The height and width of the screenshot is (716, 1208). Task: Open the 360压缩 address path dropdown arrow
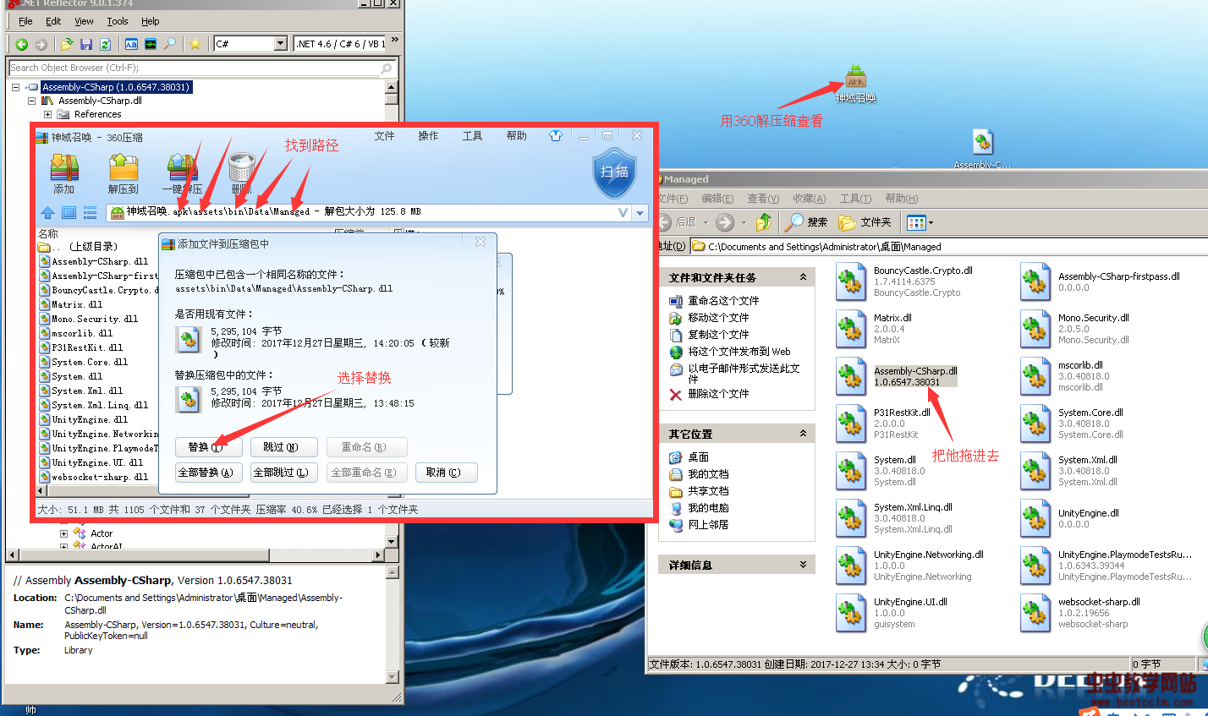click(x=640, y=213)
